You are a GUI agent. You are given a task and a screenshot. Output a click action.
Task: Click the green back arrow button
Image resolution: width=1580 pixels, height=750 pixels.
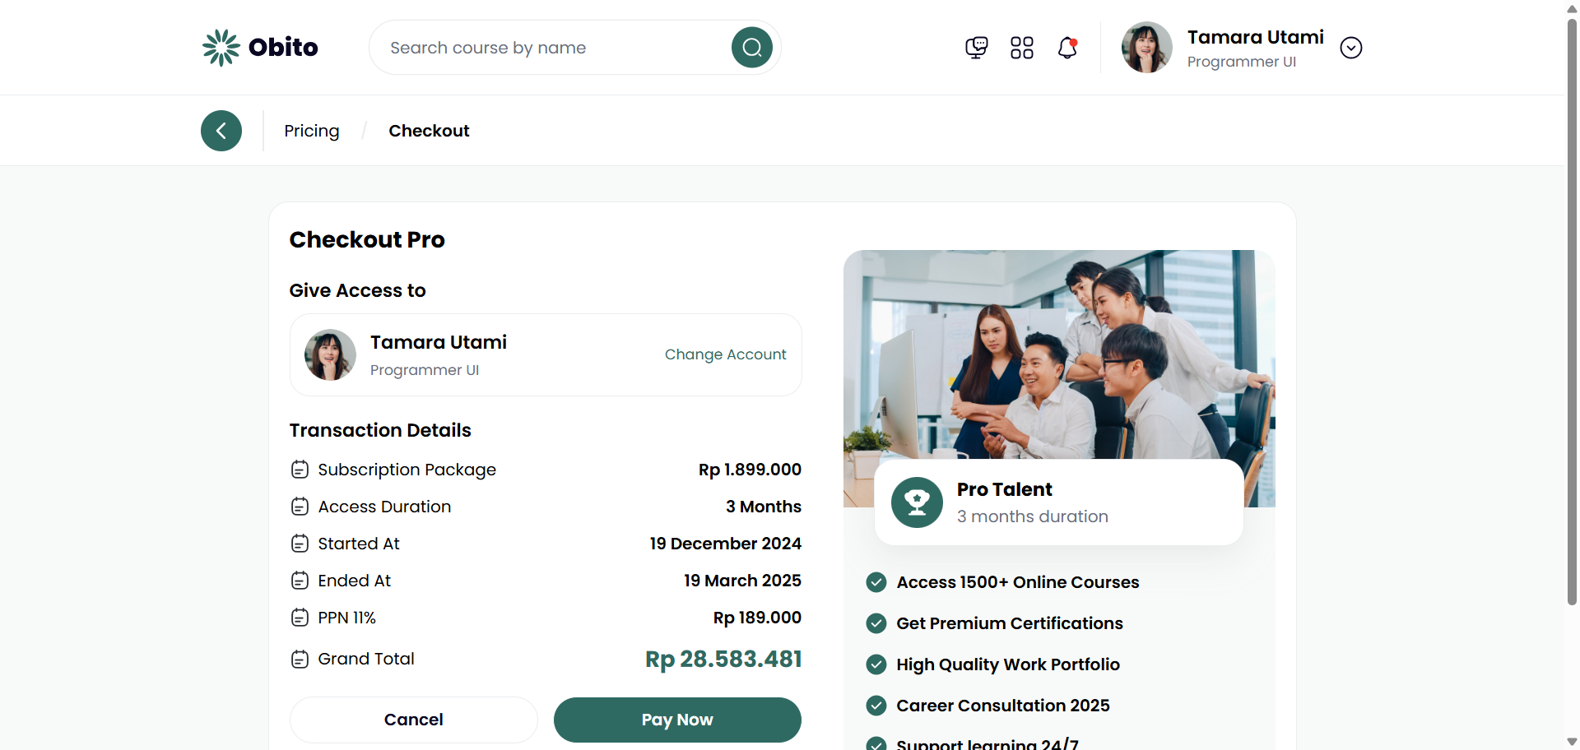pos(221,131)
